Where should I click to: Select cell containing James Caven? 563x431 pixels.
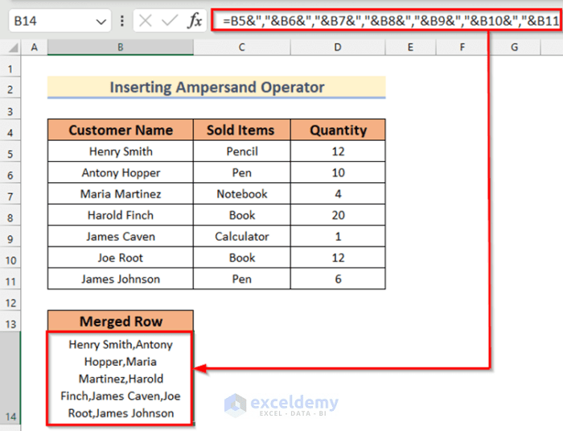[121, 236]
